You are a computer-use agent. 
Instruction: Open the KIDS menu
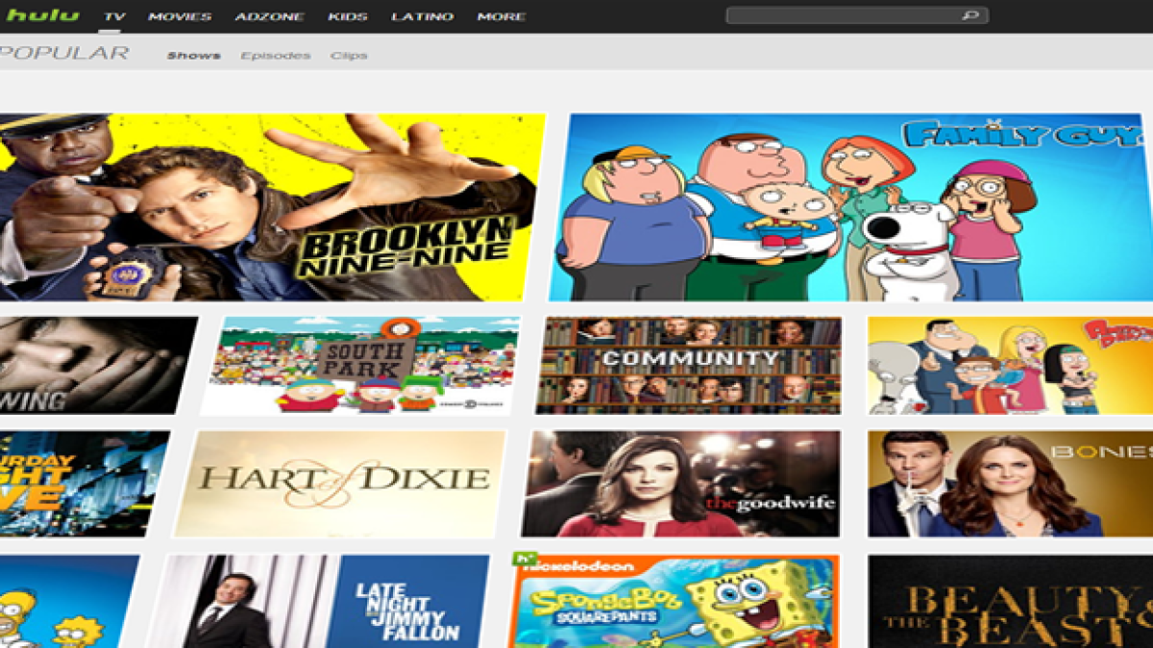348,17
